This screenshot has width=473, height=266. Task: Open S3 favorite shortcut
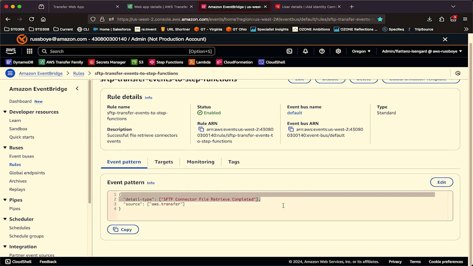(138, 62)
